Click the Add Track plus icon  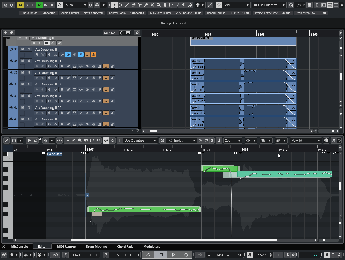click(x=6, y=33)
